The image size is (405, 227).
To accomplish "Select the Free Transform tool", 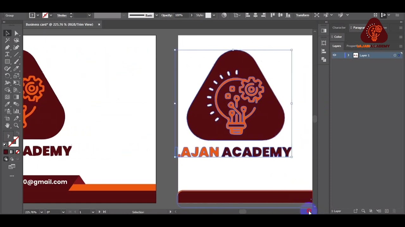I will (16, 83).
